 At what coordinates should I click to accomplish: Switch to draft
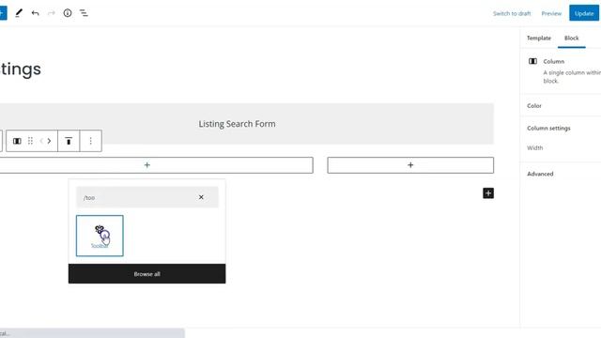click(x=512, y=13)
